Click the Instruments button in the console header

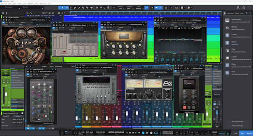point(59,67)
